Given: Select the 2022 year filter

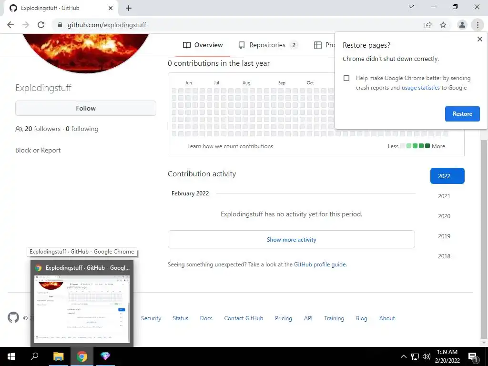Looking at the screenshot, I should coord(447,176).
